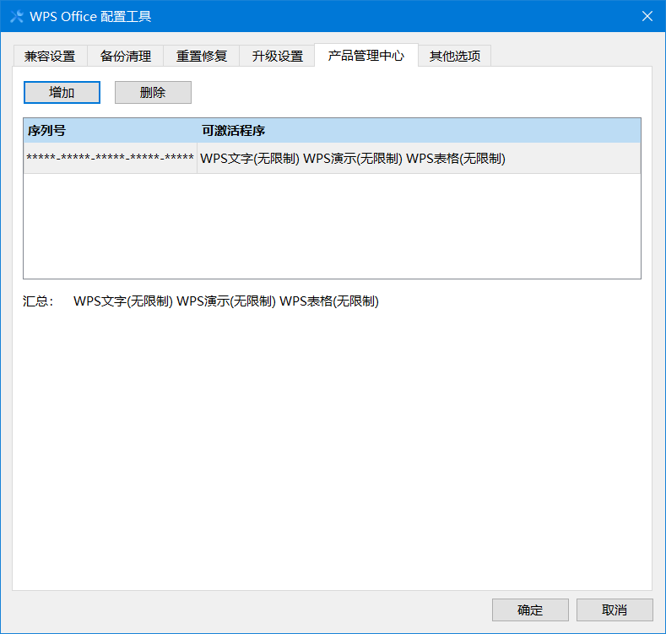Click the 序列号 column header

[111, 131]
